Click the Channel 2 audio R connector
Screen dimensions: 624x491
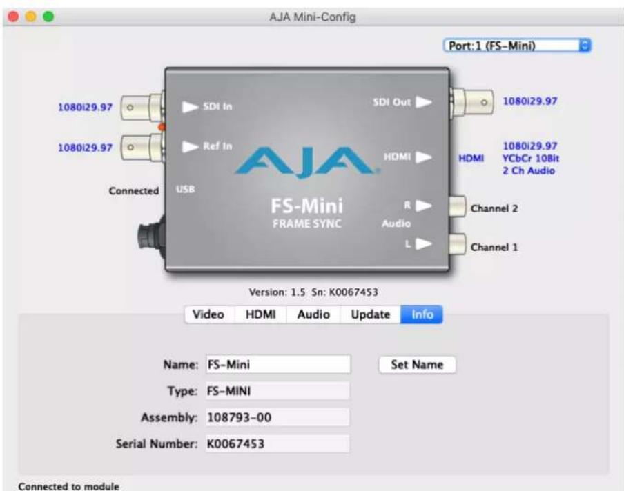click(x=457, y=206)
